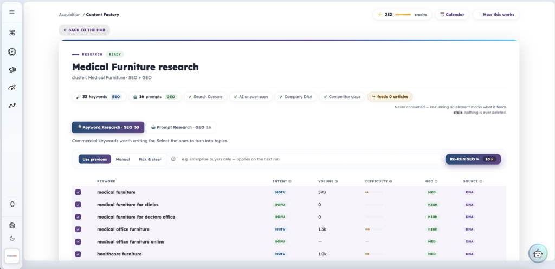
Task: Click the 'Competitor gaps' status chip
Action: (342, 96)
